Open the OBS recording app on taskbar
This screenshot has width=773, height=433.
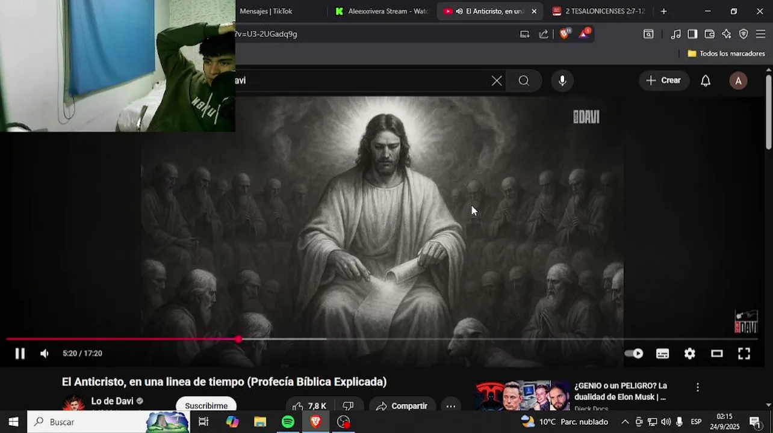click(x=343, y=422)
